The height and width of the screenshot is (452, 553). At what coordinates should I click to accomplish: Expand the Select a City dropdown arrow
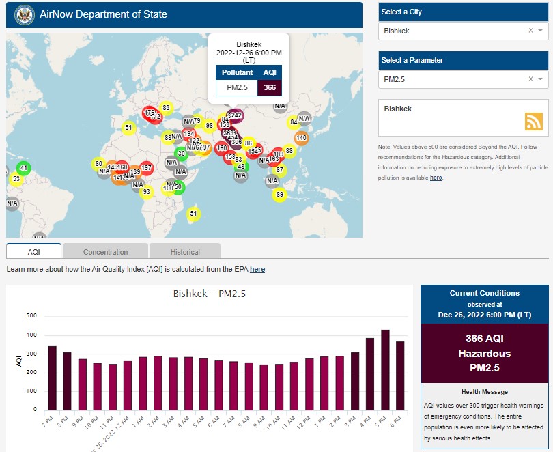pyautogui.click(x=541, y=31)
